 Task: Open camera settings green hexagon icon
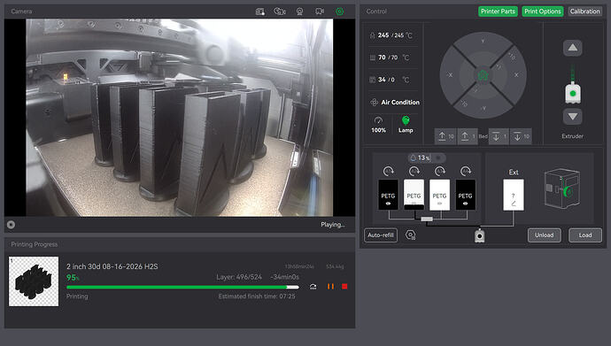339,12
